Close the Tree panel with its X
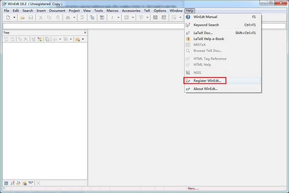Image resolution: width=289 pixels, height=193 pixels. pyautogui.click(x=85, y=32)
